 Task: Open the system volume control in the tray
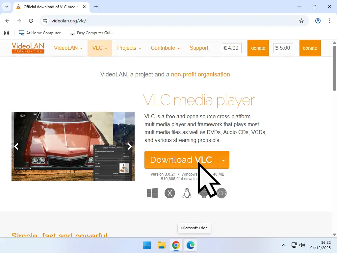click(302, 245)
